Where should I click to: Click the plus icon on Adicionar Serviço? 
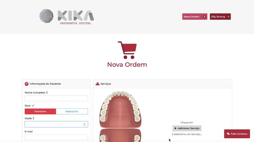[175, 128]
